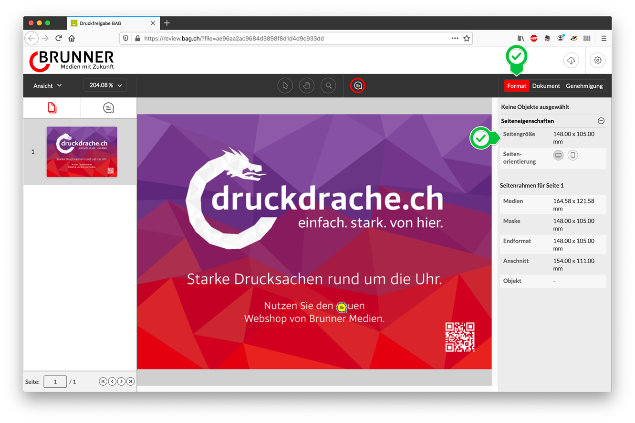Bookmark this page with the star
The width and height of the screenshot is (635, 423).
point(467,38)
